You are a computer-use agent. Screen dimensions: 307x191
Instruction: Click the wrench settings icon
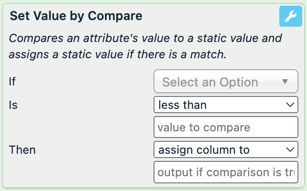[290, 16]
